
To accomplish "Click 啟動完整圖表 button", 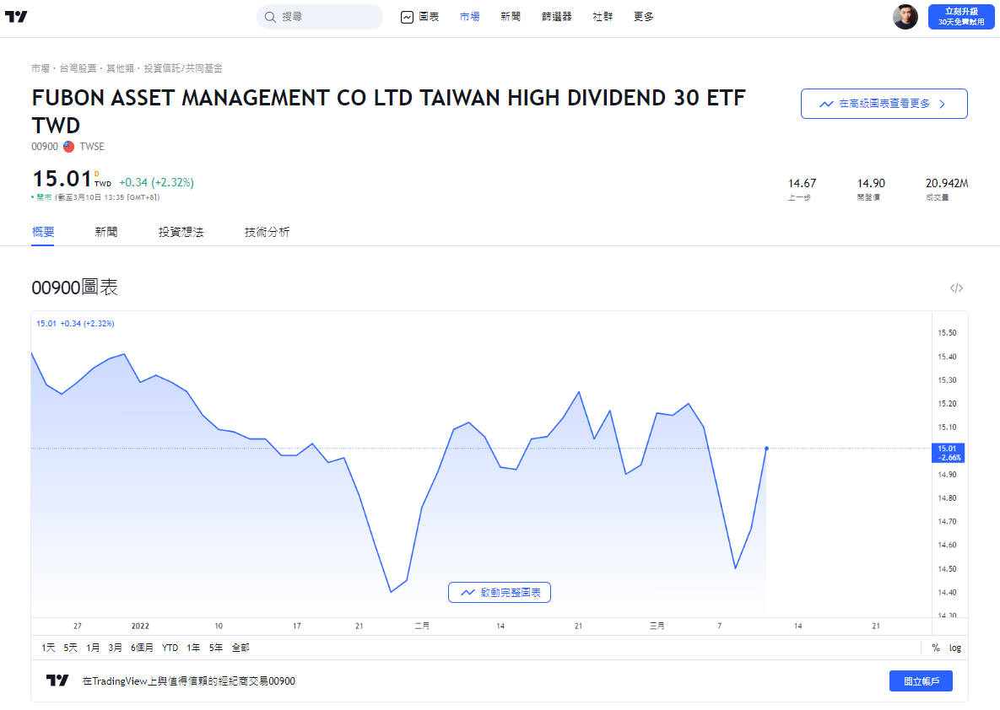I will pyautogui.click(x=500, y=593).
